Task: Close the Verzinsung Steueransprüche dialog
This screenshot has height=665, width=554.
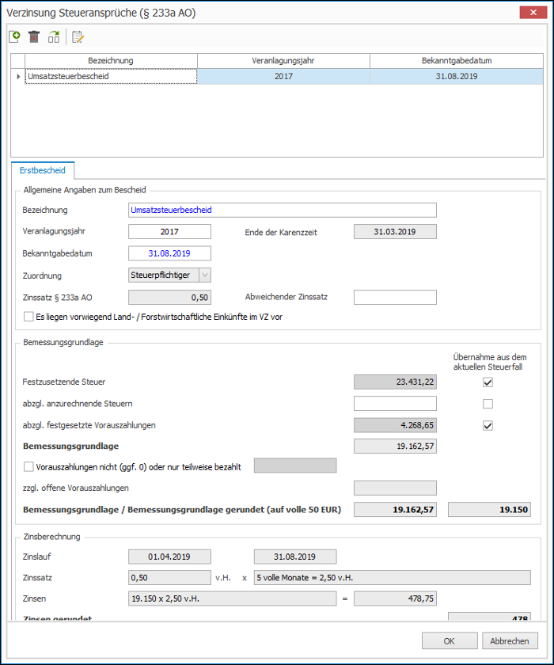Action: click(533, 13)
